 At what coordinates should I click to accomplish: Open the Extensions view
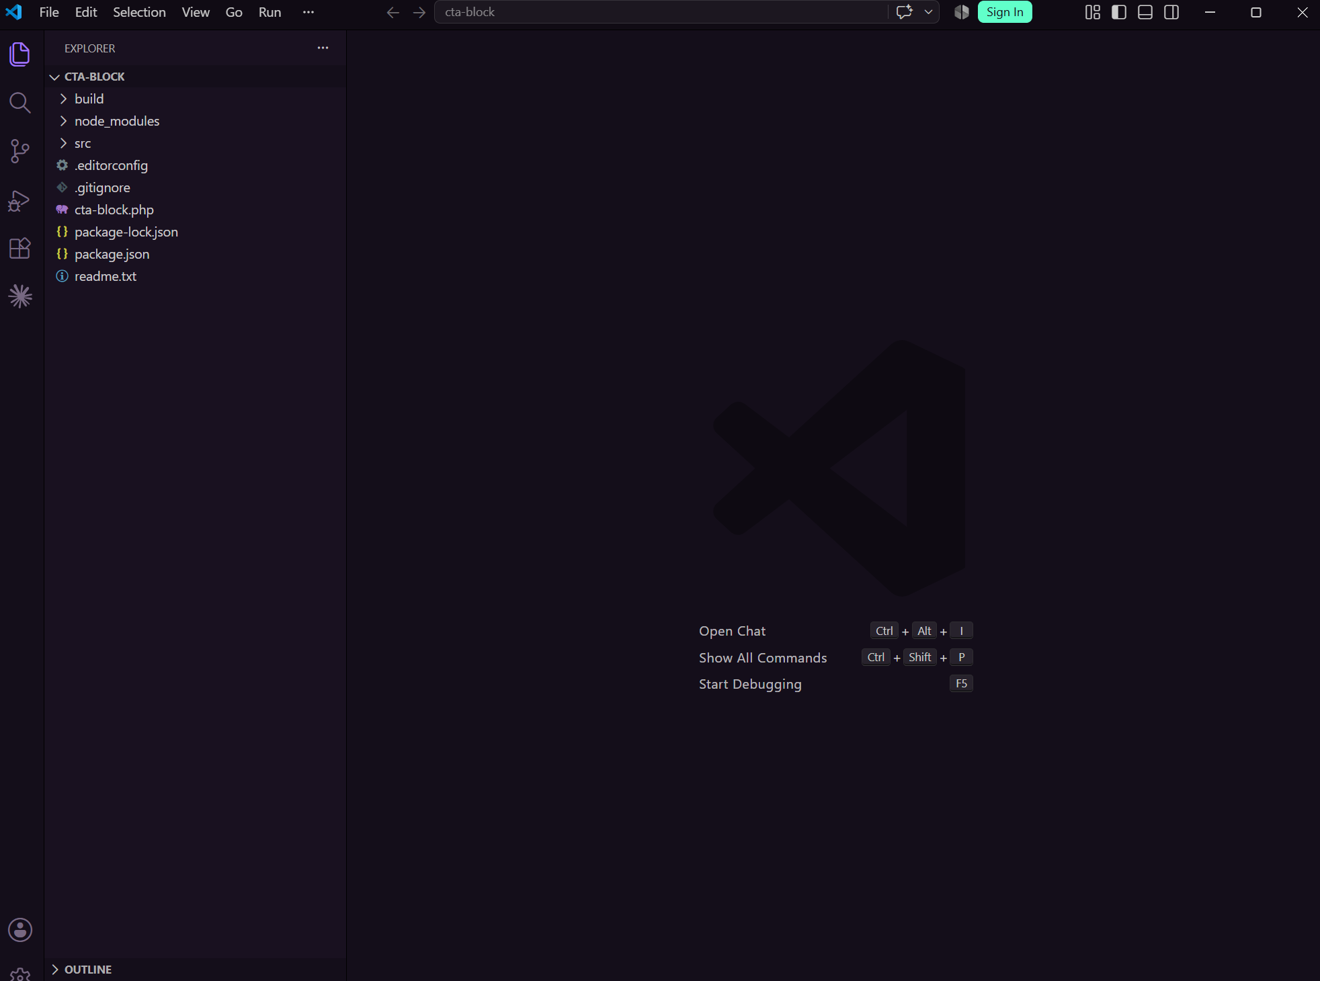(x=20, y=248)
